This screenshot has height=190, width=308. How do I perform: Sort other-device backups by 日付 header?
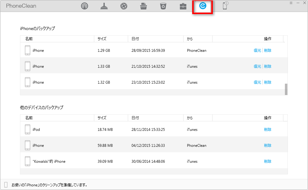coord(156,118)
